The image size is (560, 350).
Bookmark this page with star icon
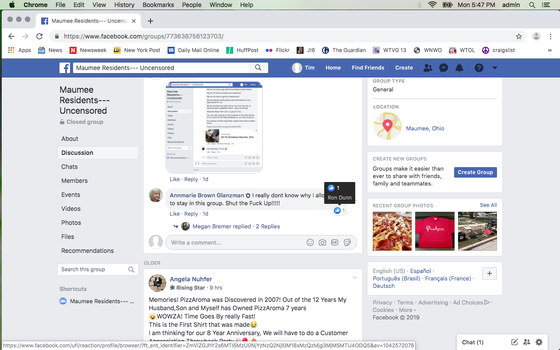tap(519, 36)
